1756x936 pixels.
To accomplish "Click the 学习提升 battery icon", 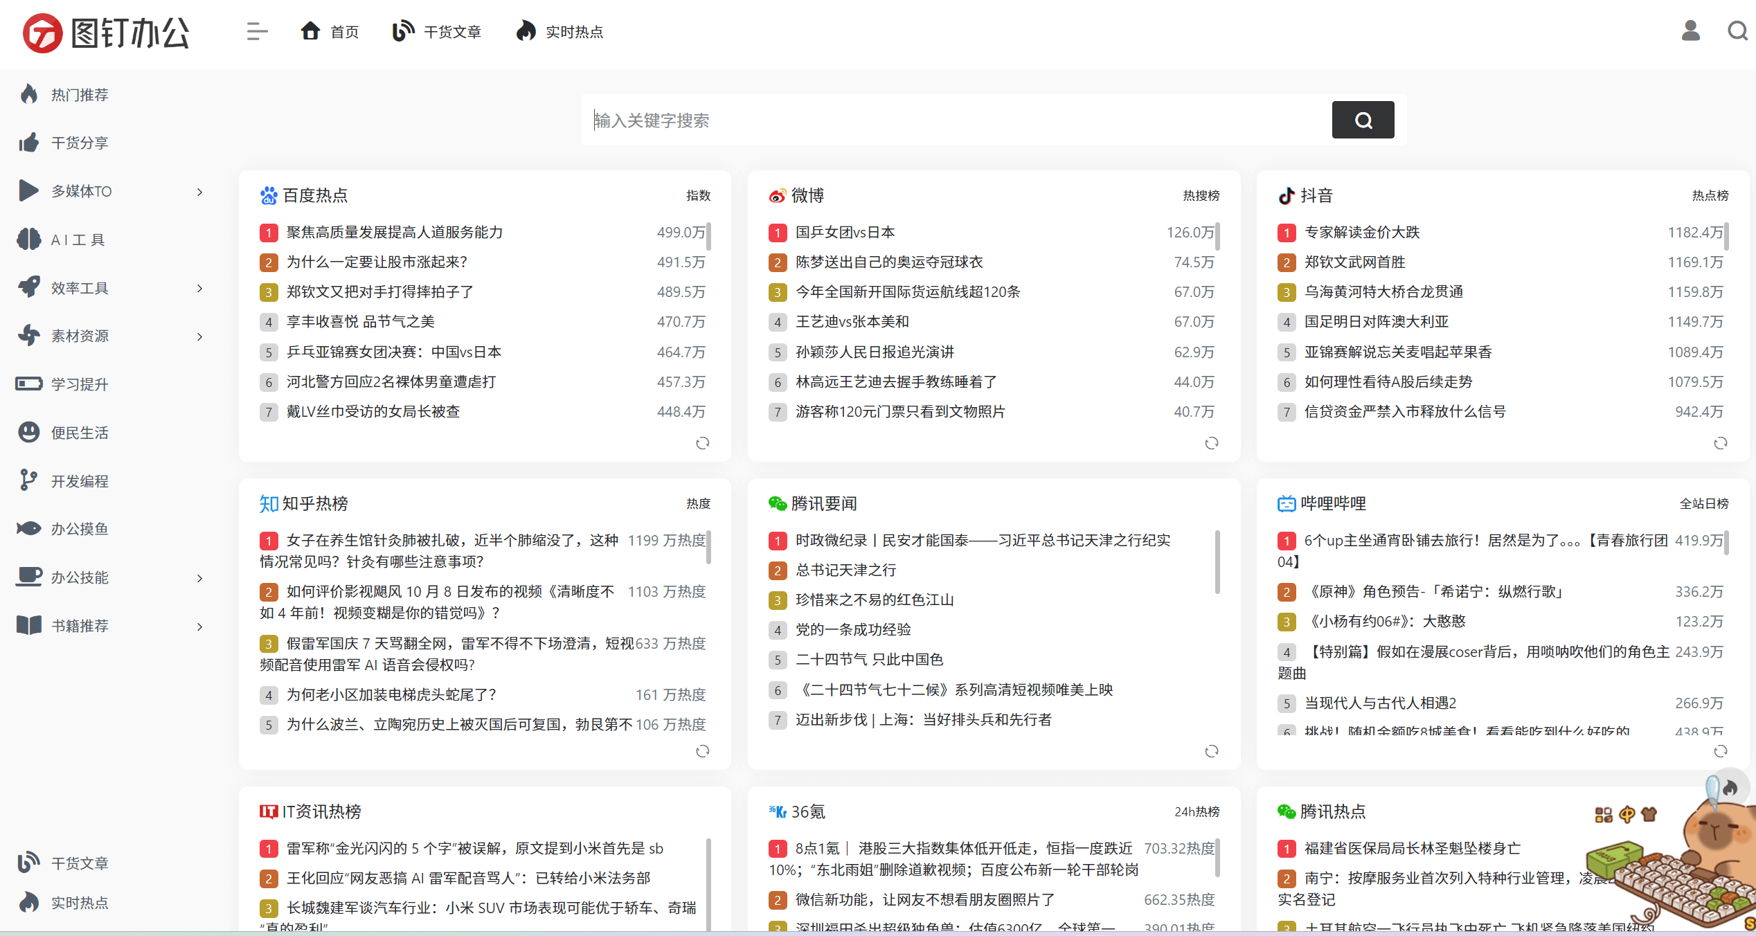I will click(29, 384).
